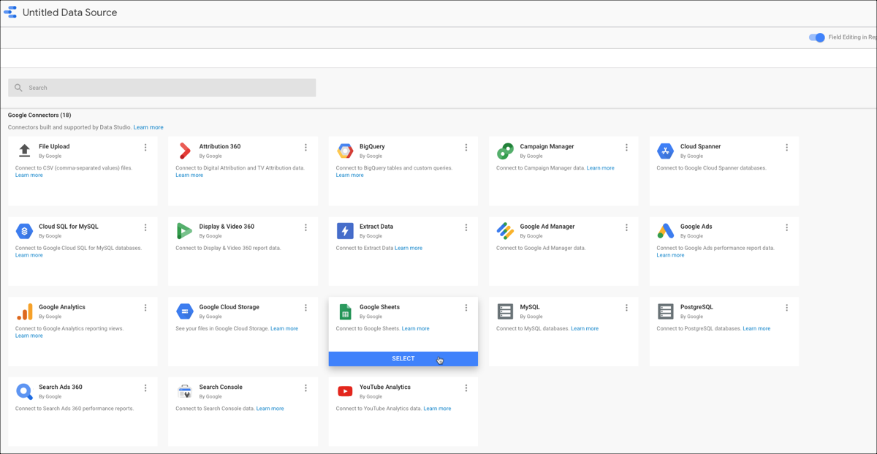Open Attribution 360 more options menu
The image size is (877, 454).
[x=305, y=148]
